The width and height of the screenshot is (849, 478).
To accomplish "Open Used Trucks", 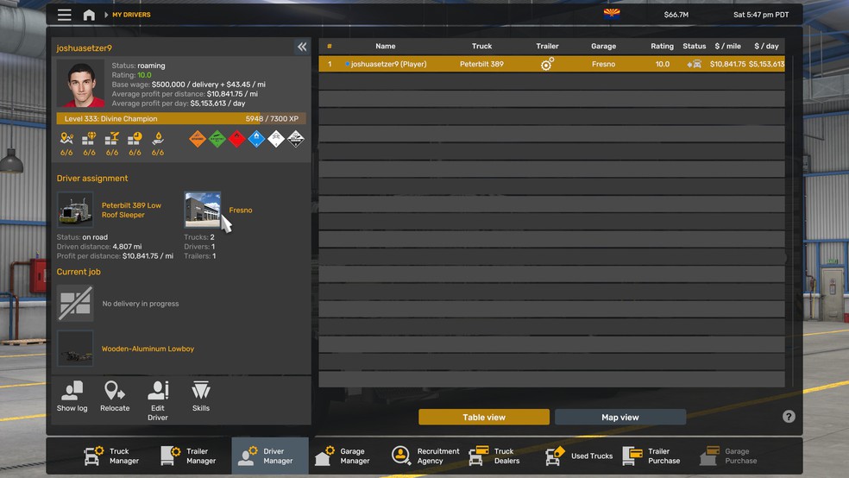I will click(x=579, y=456).
